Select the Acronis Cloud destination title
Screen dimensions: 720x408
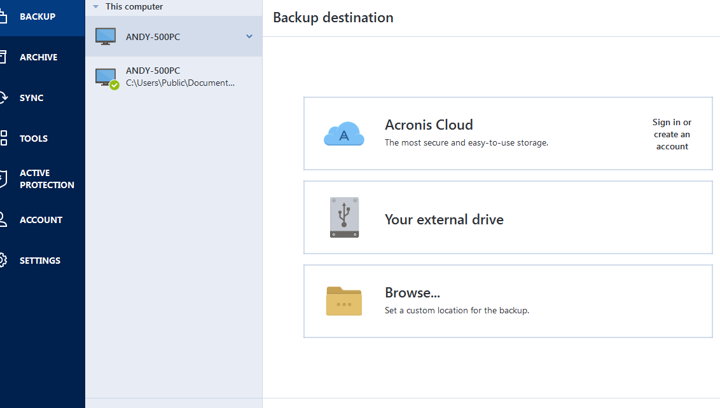click(429, 125)
